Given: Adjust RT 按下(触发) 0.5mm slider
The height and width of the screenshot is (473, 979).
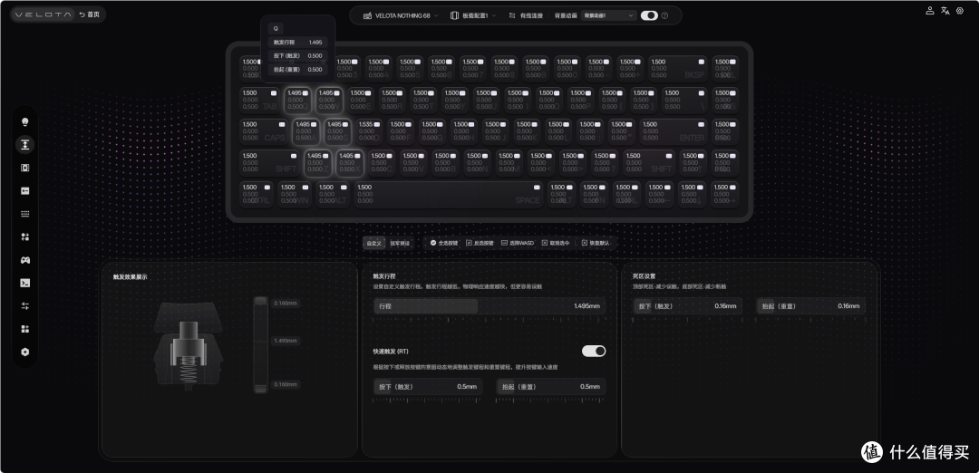Looking at the screenshot, I should coord(428,386).
